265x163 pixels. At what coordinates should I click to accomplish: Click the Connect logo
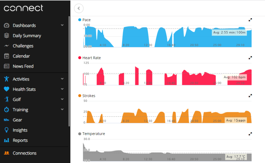pos(23,8)
